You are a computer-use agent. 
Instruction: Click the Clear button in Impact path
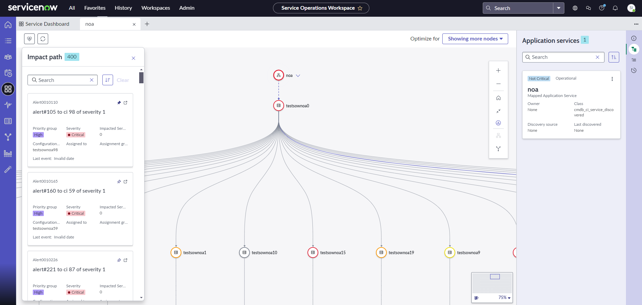pos(123,80)
